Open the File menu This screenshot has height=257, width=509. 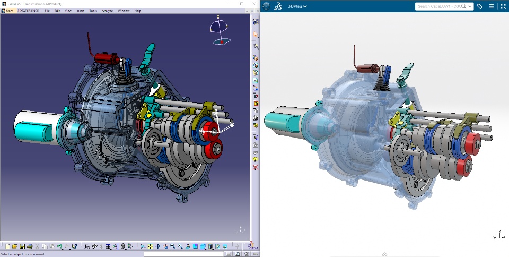(x=47, y=11)
